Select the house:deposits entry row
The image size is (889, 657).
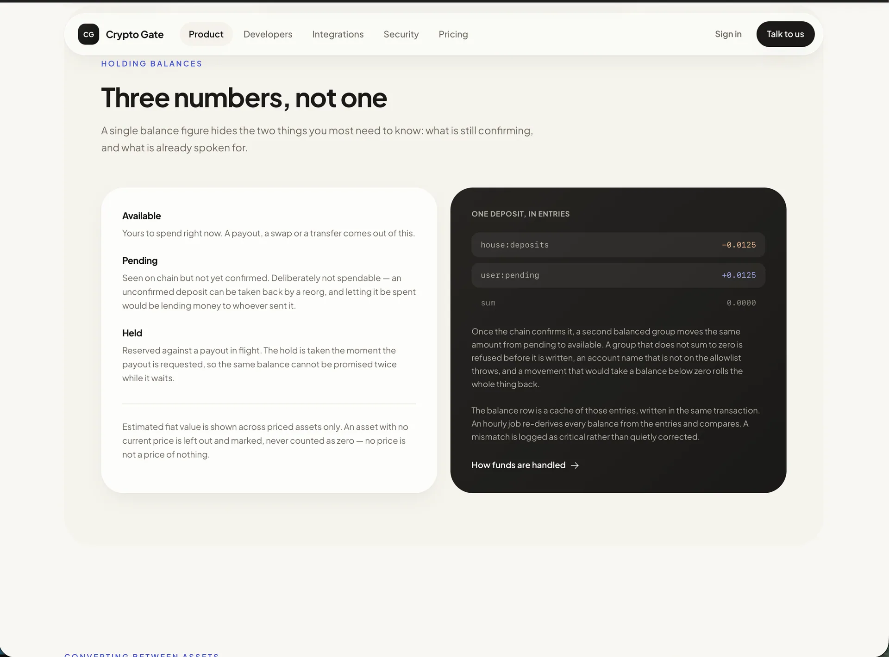click(x=618, y=245)
